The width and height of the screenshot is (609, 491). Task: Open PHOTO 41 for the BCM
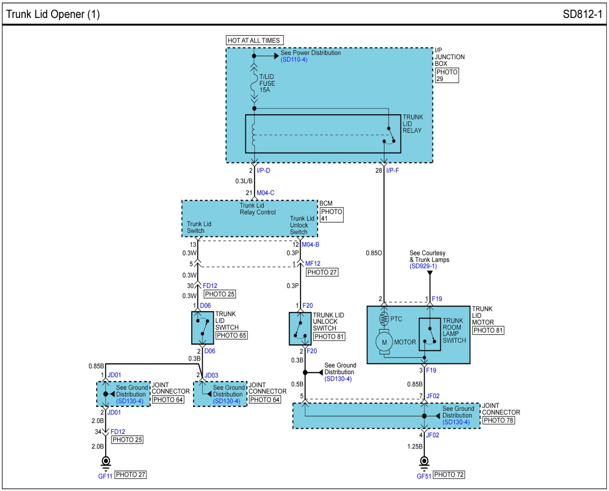point(331,215)
